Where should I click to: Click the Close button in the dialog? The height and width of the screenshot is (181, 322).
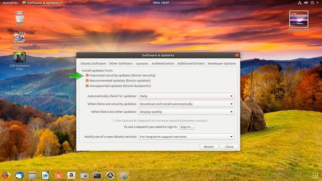click(x=229, y=147)
